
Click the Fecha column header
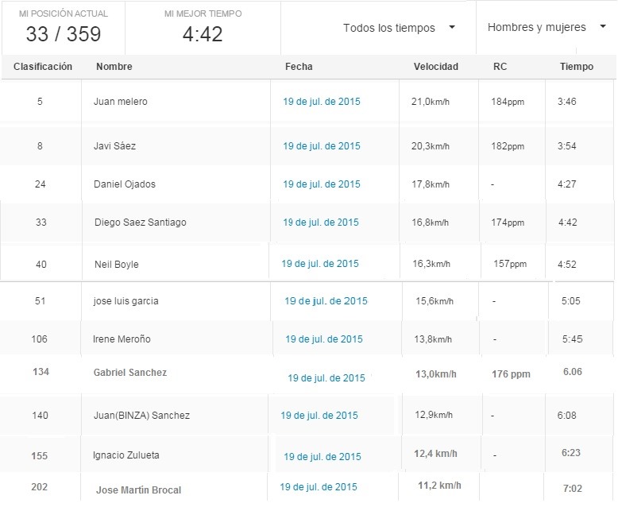[x=299, y=67]
